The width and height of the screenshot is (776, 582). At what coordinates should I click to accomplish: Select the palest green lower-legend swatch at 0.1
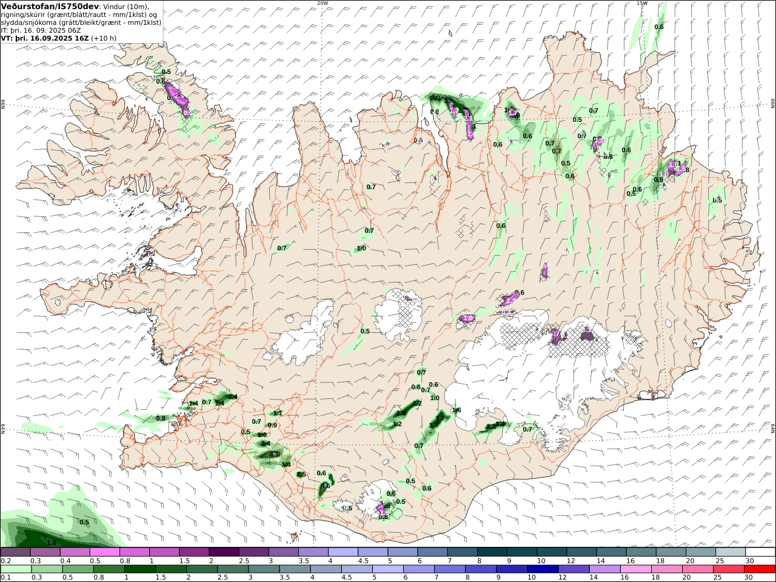click(16, 569)
